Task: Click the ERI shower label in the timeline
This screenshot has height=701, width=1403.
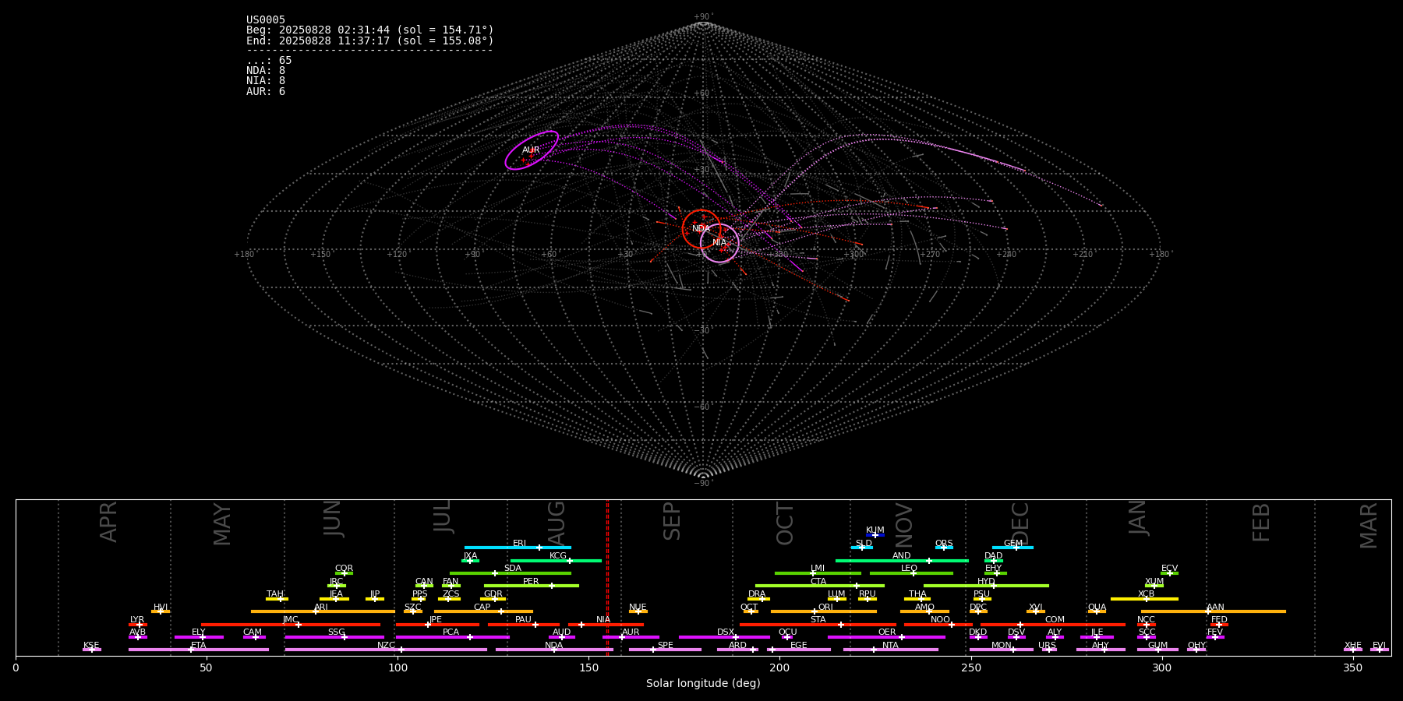Action: [520, 544]
